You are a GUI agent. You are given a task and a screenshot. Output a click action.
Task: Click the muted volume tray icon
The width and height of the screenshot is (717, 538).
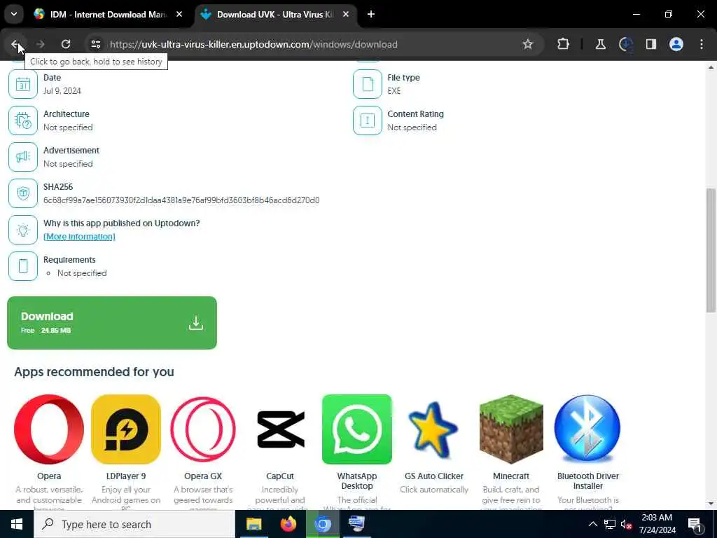coord(626,524)
